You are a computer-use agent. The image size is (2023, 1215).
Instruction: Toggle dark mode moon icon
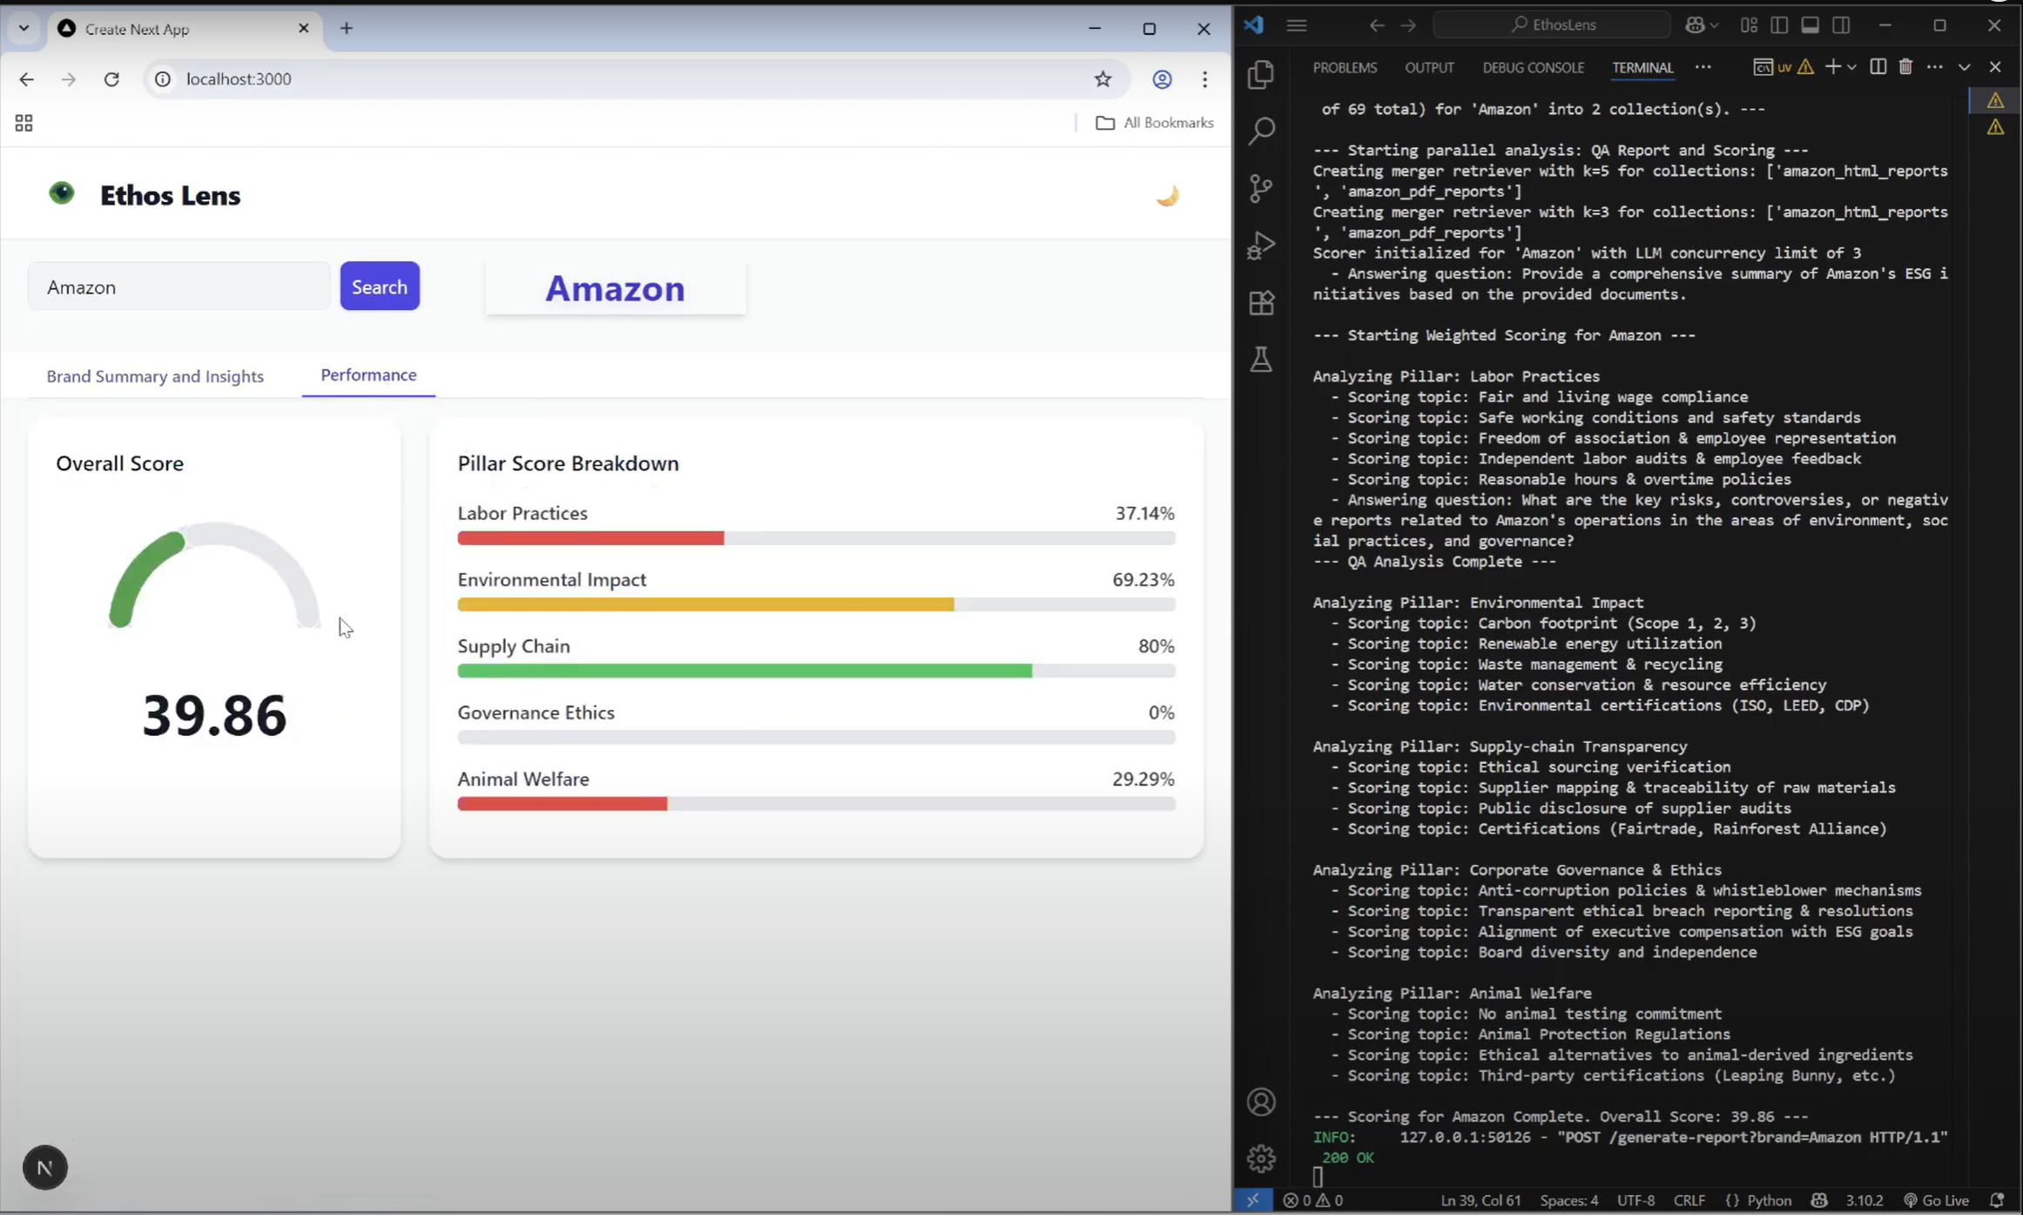pos(1166,195)
